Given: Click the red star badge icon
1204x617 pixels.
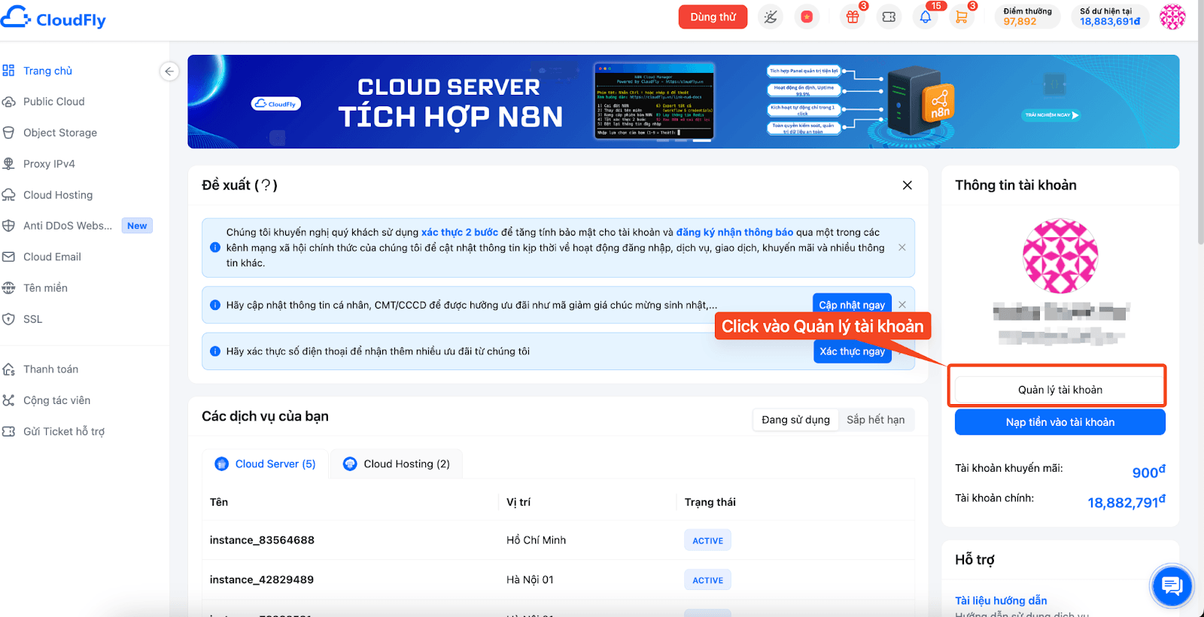Looking at the screenshot, I should [x=807, y=17].
